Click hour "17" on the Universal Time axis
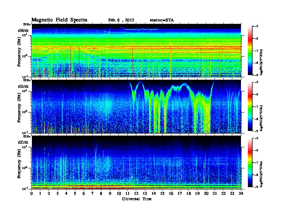This screenshot has width=287, height=222. tap(180, 193)
